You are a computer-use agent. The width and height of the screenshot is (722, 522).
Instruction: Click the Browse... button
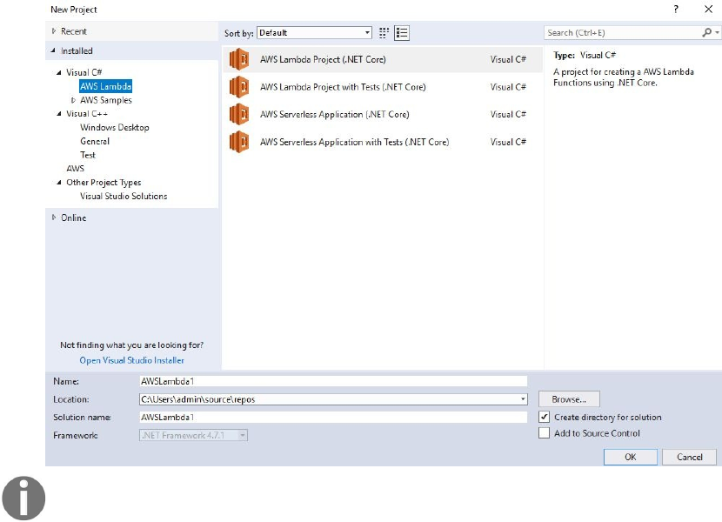[569, 399]
